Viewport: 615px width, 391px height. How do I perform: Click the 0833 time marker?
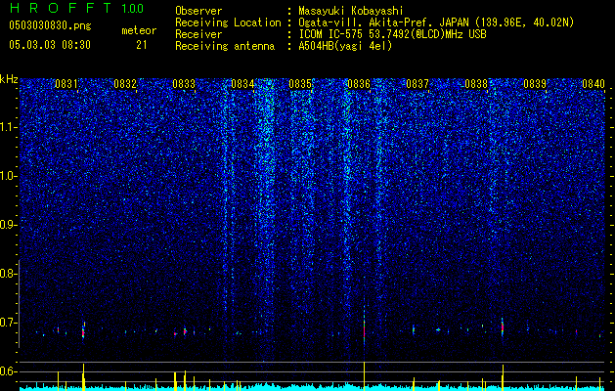click(184, 84)
